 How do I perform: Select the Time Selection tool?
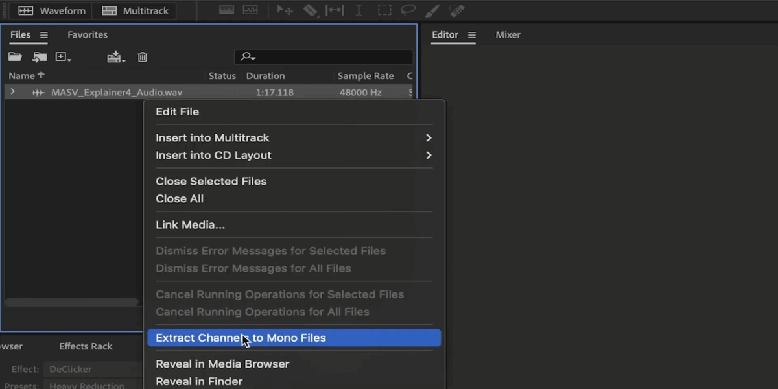[359, 10]
